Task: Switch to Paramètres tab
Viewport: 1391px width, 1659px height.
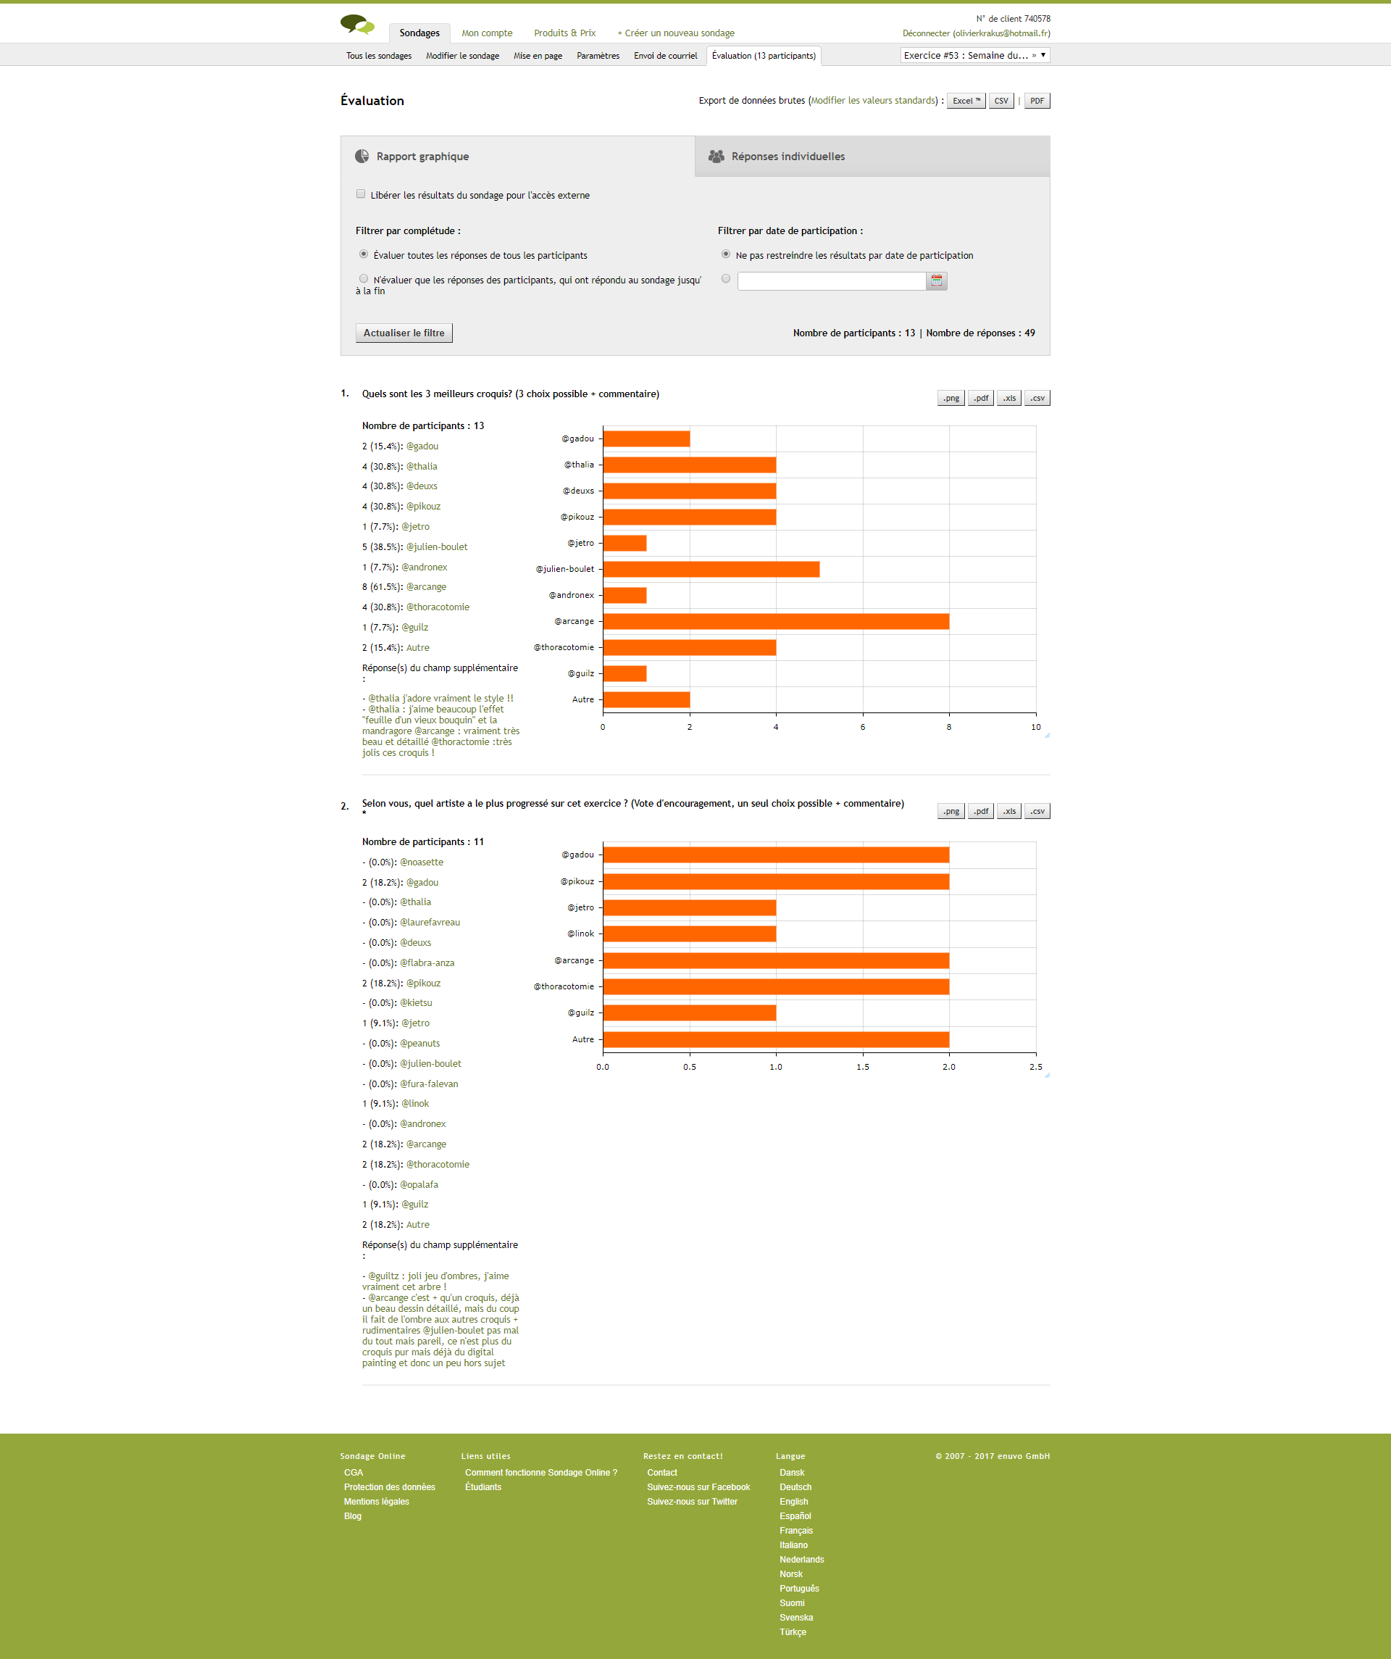Action: (x=597, y=56)
